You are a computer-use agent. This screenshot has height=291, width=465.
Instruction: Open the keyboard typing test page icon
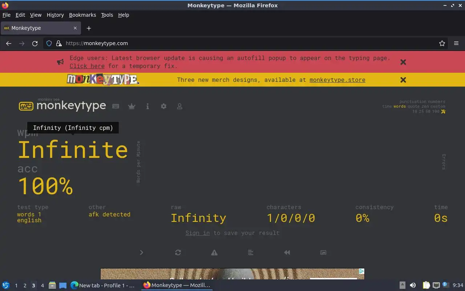[116, 106]
